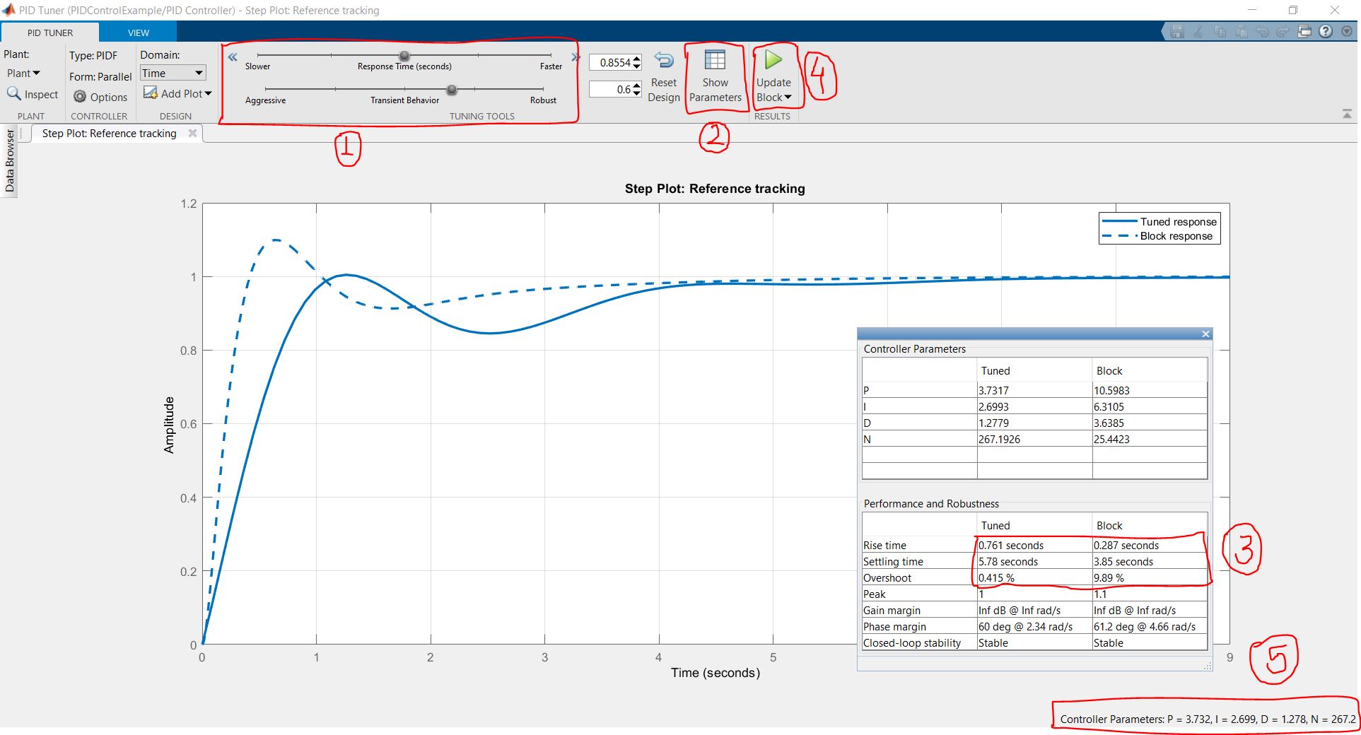Click the Add Plot icon
This screenshot has height=735, width=1361.
tap(151, 93)
